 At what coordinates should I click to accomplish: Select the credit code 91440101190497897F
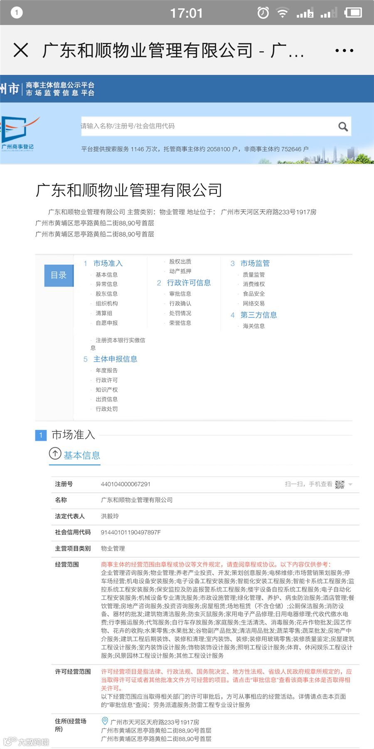(x=131, y=533)
